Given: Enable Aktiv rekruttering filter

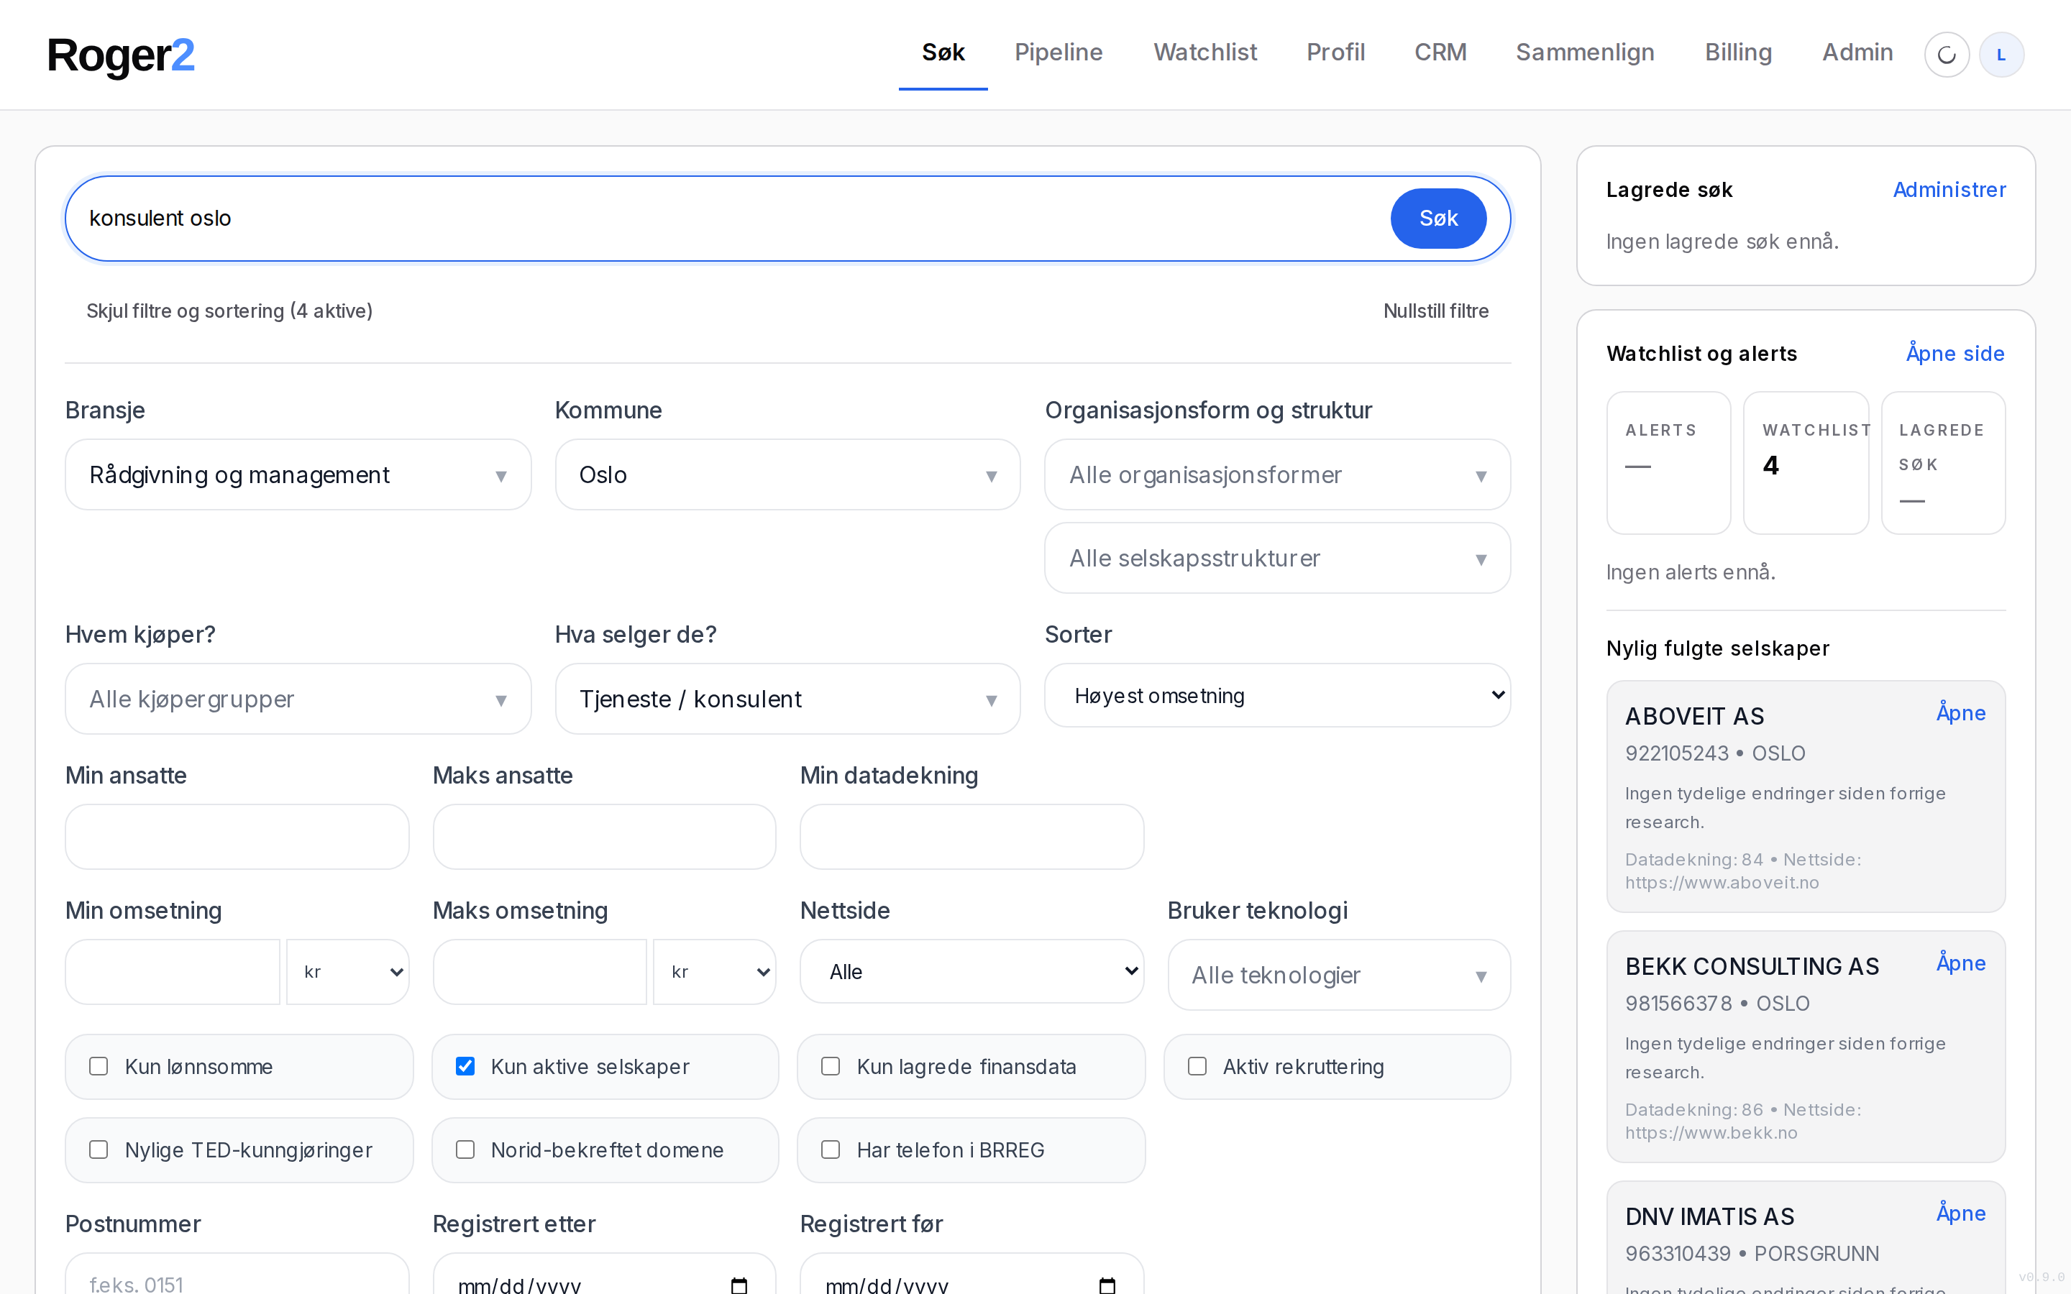Looking at the screenshot, I should (1197, 1066).
